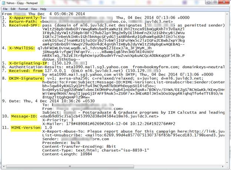
Task: Click the 'Content-Transfer-Encoding: 8bit' line
Action: tap(79, 147)
